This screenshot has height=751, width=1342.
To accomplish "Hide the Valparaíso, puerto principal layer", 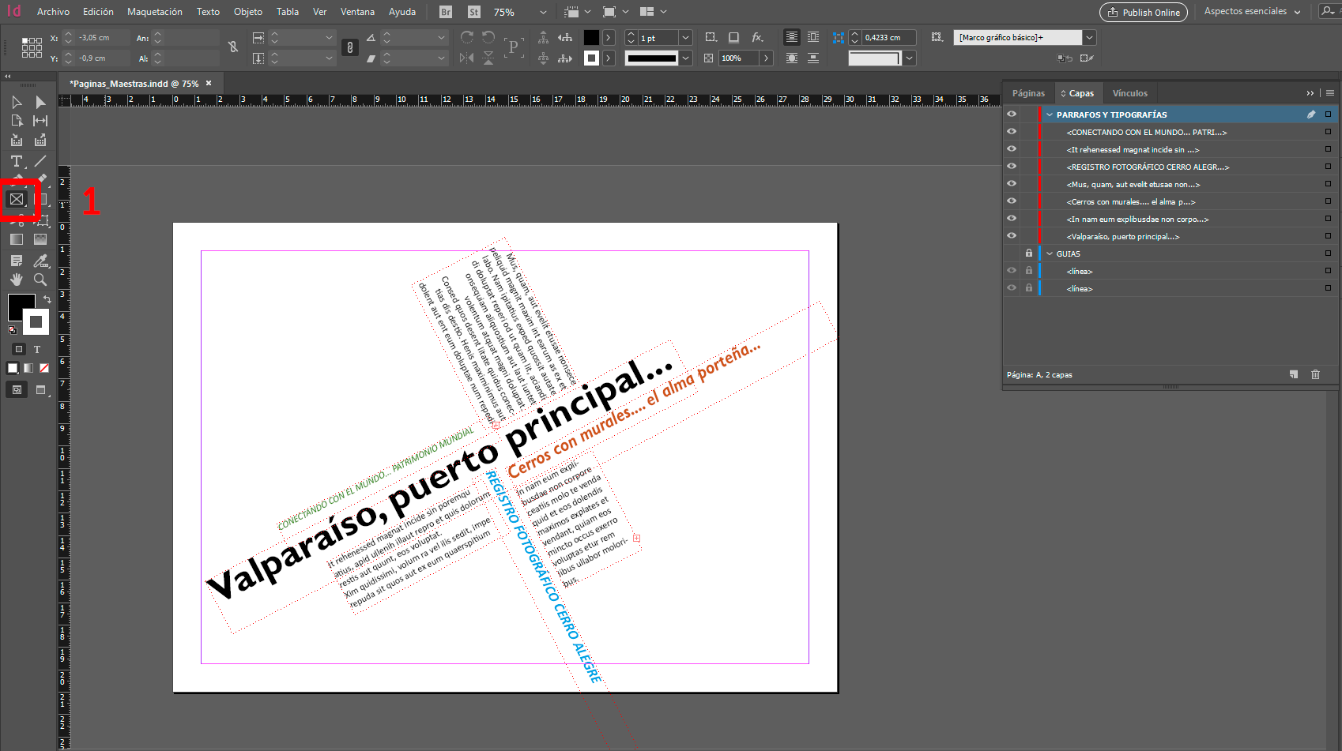I will tap(1012, 235).
